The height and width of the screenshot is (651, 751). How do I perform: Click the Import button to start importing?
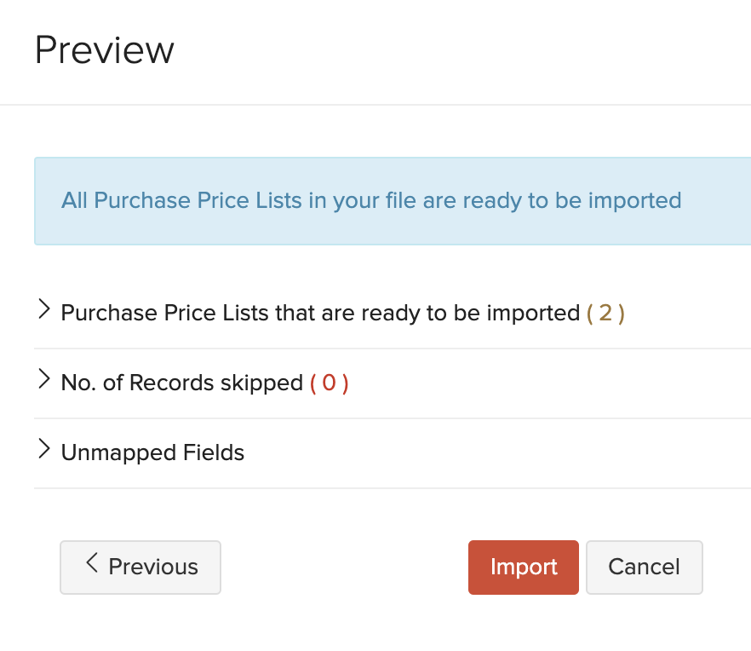(523, 567)
